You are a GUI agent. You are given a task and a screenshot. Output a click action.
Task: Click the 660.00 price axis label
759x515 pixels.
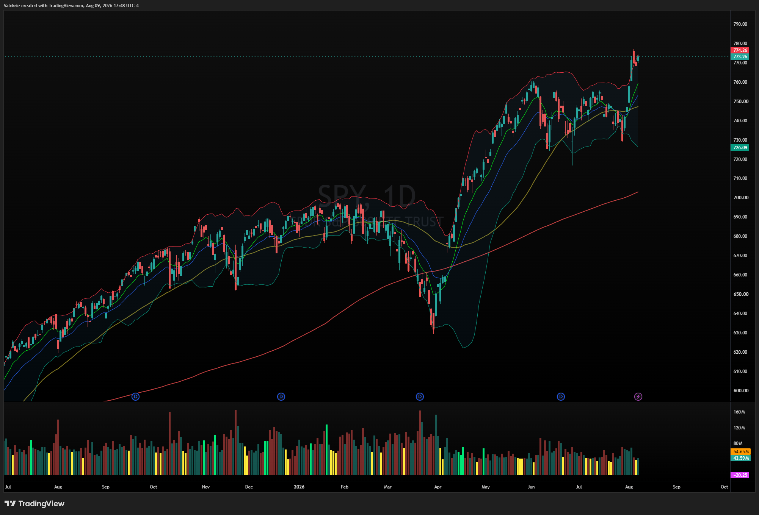click(x=740, y=275)
